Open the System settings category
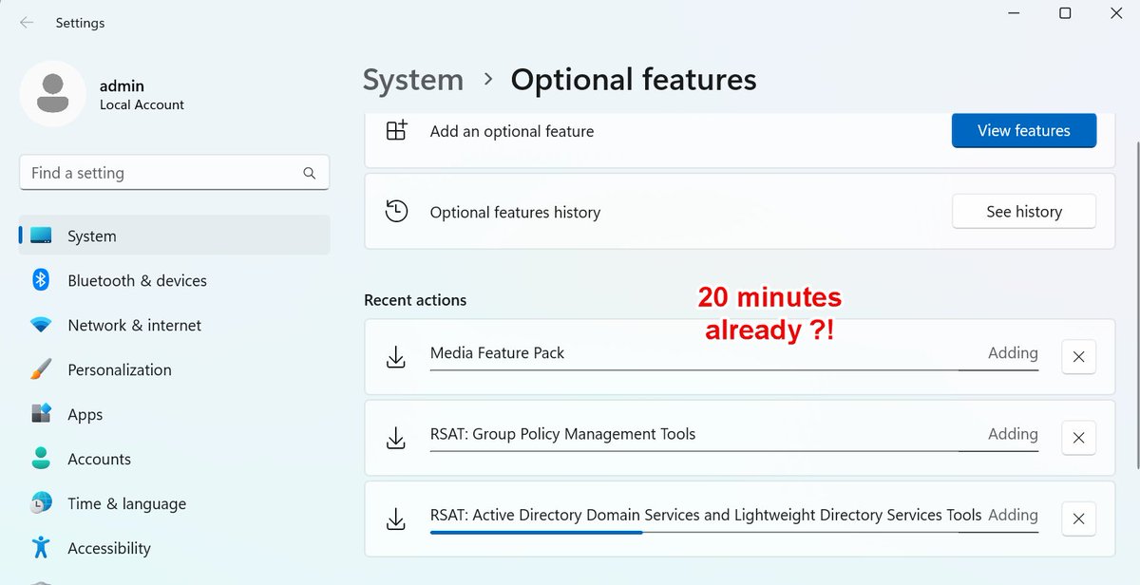Screen dimensions: 1140x585 coord(175,236)
